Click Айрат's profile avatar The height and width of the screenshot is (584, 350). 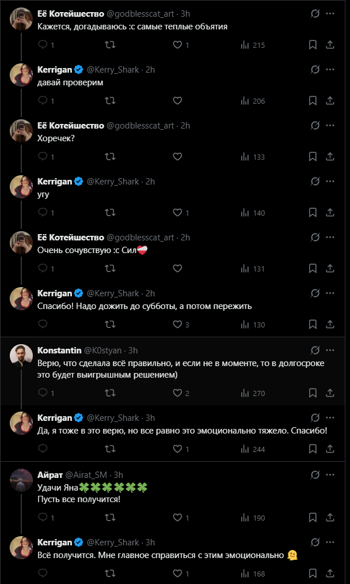click(x=21, y=480)
